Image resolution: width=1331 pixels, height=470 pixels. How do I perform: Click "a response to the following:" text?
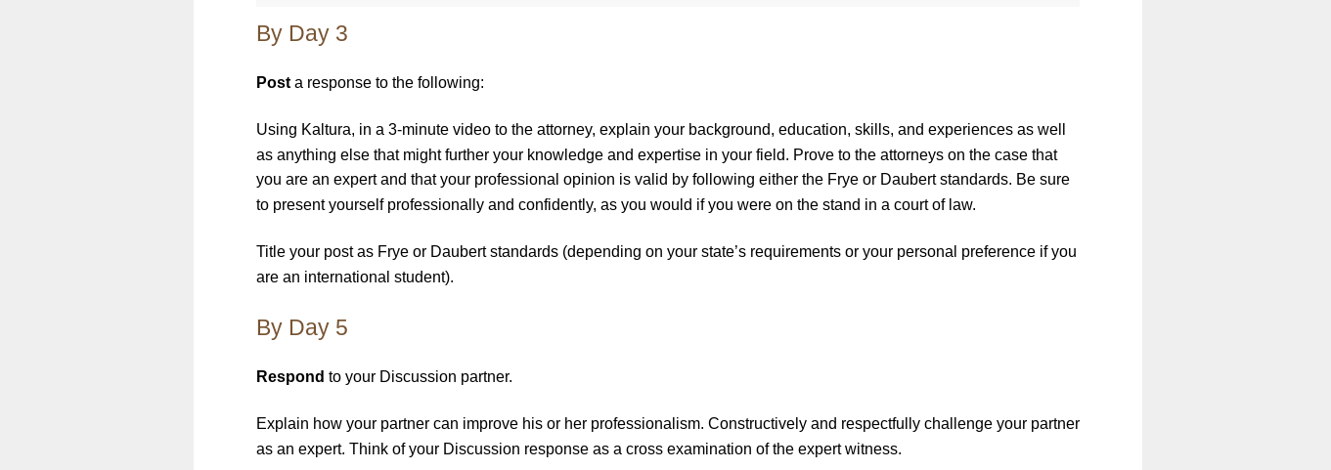tap(389, 83)
